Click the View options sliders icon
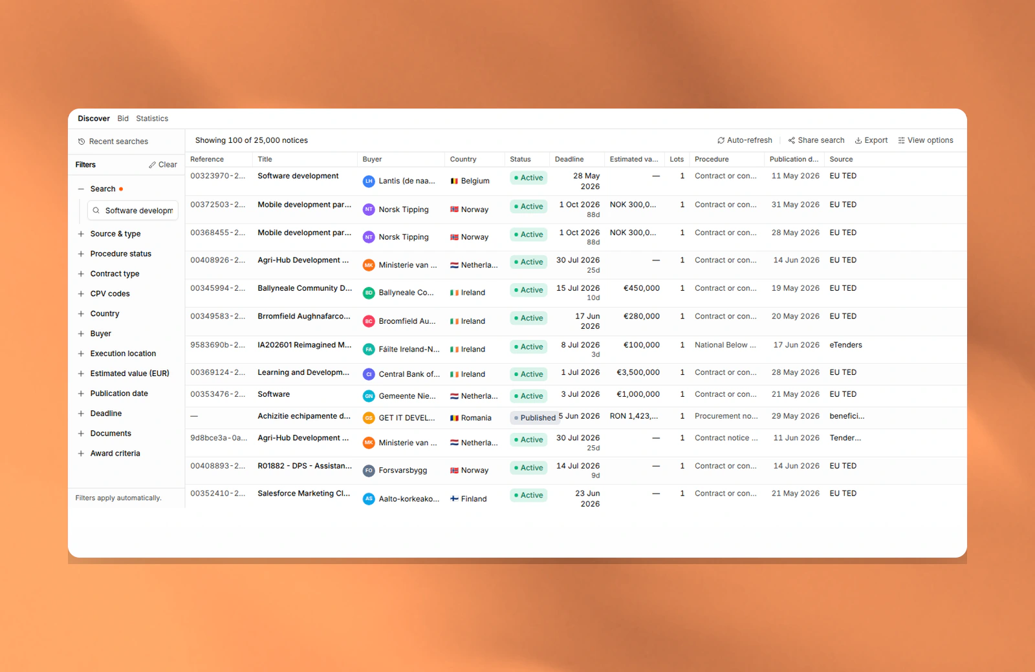1035x672 pixels. tap(901, 140)
